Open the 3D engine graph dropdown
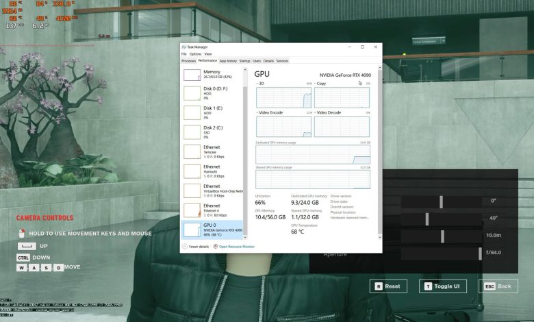This screenshot has width=534, height=322. pyautogui.click(x=257, y=84)
